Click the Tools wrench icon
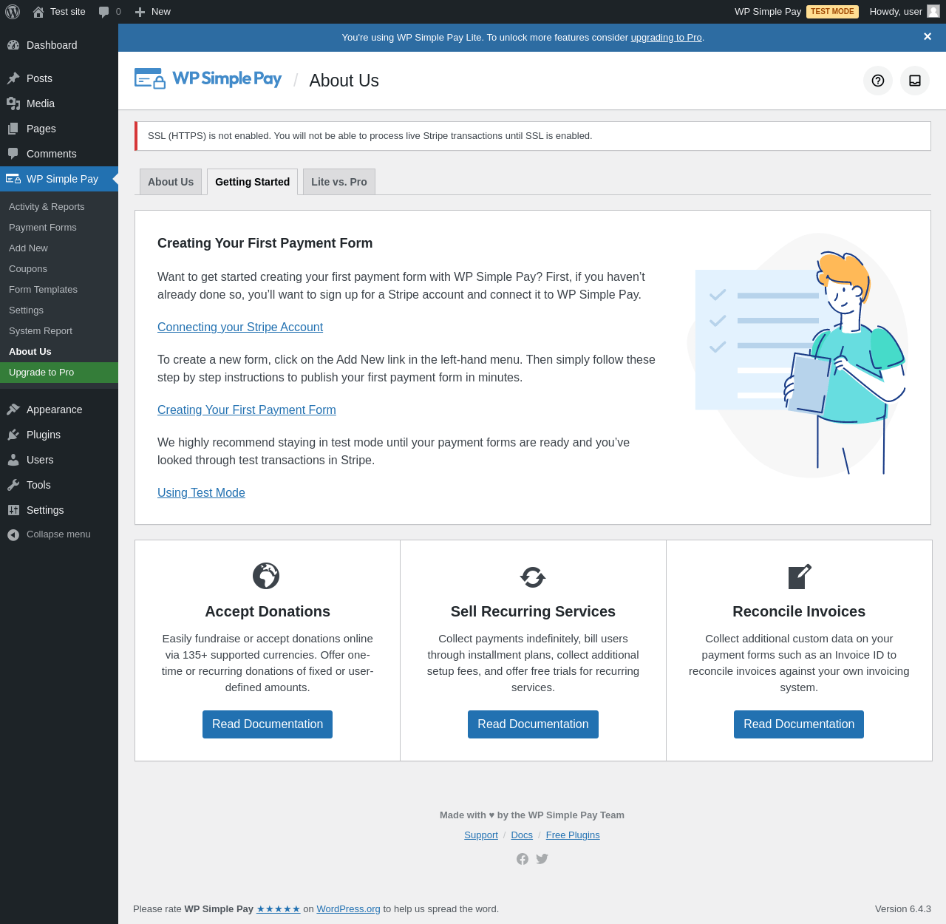946x924 pixels. (13, 485)
